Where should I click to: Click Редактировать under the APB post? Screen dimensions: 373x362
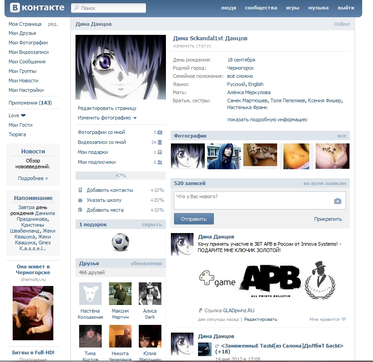tap(261, 319)
